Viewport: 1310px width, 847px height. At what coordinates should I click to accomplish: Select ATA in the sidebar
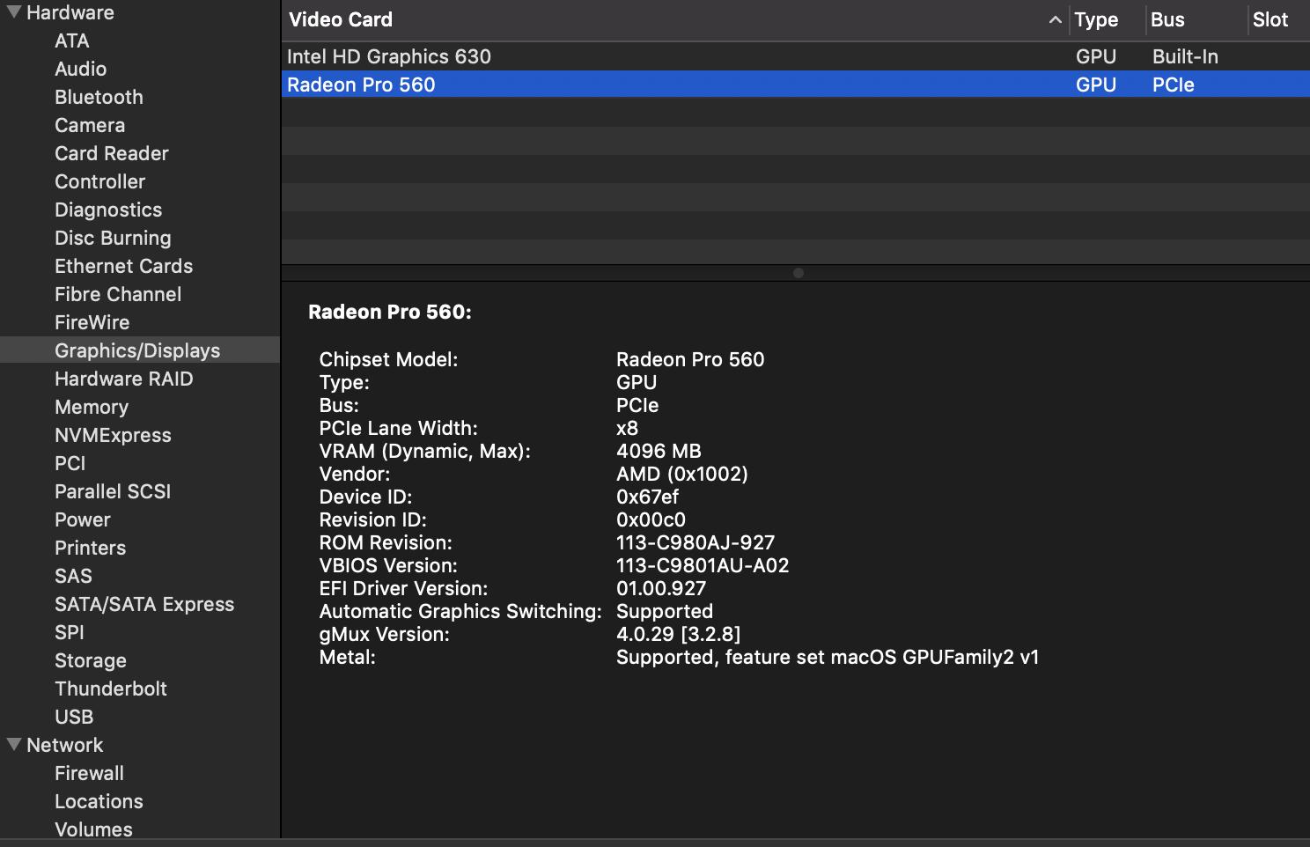pyautogui.click(x=72, y=41)
